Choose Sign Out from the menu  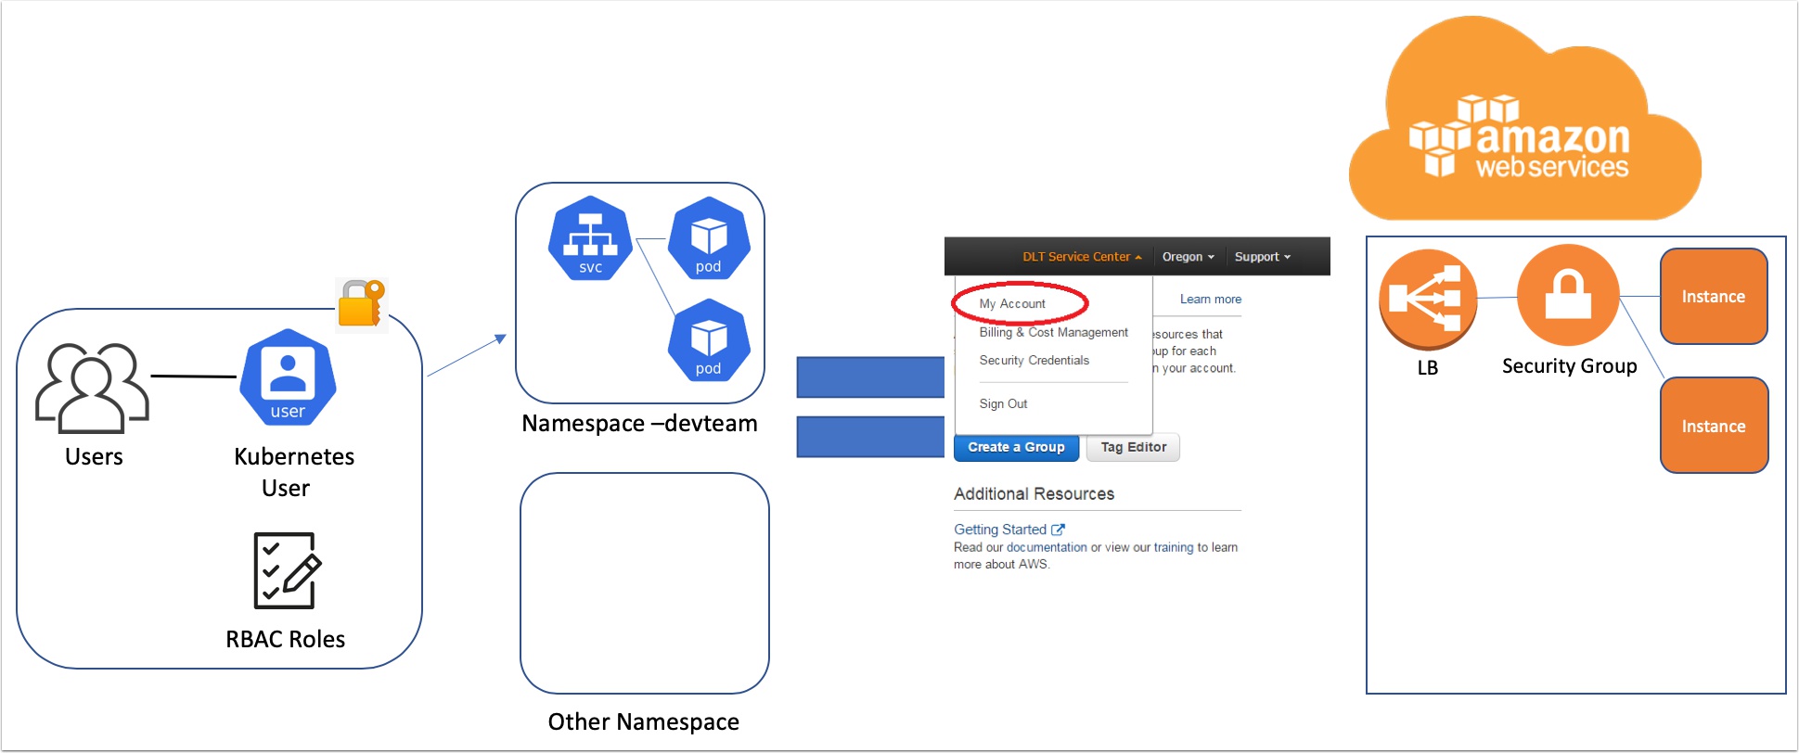[x=1003, y=403]
